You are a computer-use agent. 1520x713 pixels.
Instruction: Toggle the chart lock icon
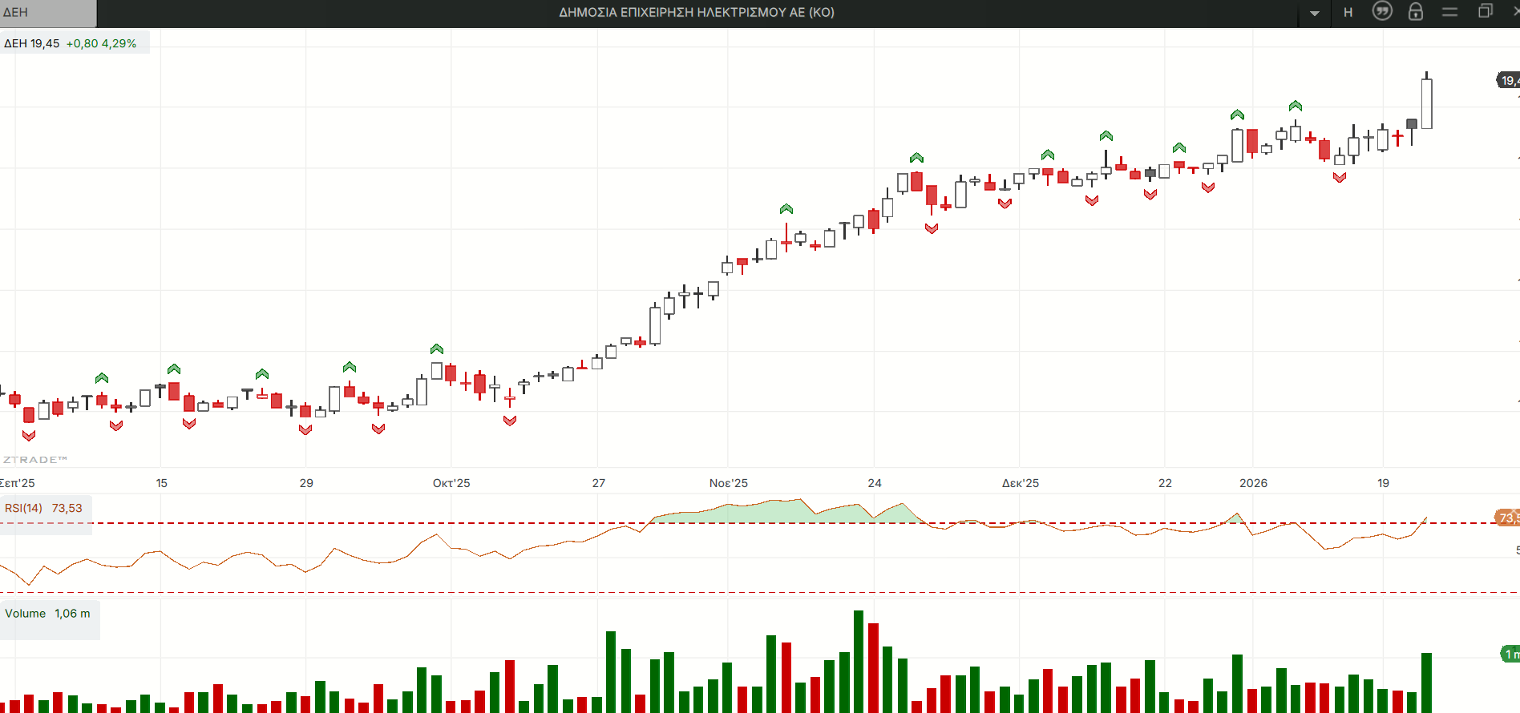point(1416,12)
